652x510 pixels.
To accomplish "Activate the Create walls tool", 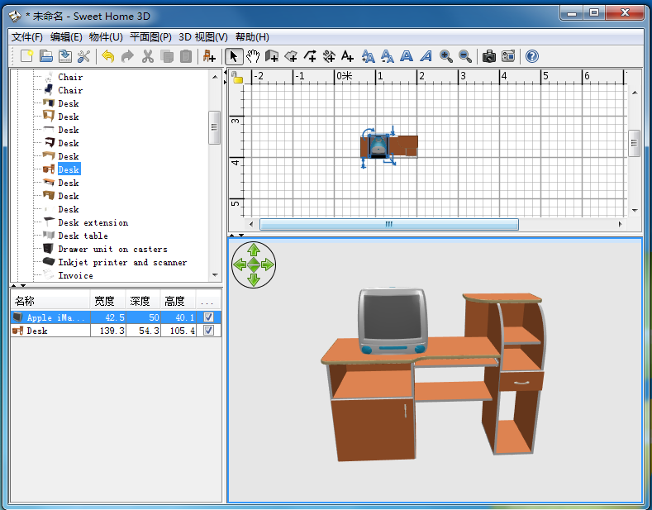I will pyautogui.click(x=272, y=56).
